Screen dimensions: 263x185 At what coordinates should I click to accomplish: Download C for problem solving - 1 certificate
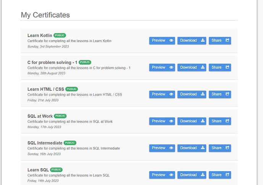(x=192, y=67)
